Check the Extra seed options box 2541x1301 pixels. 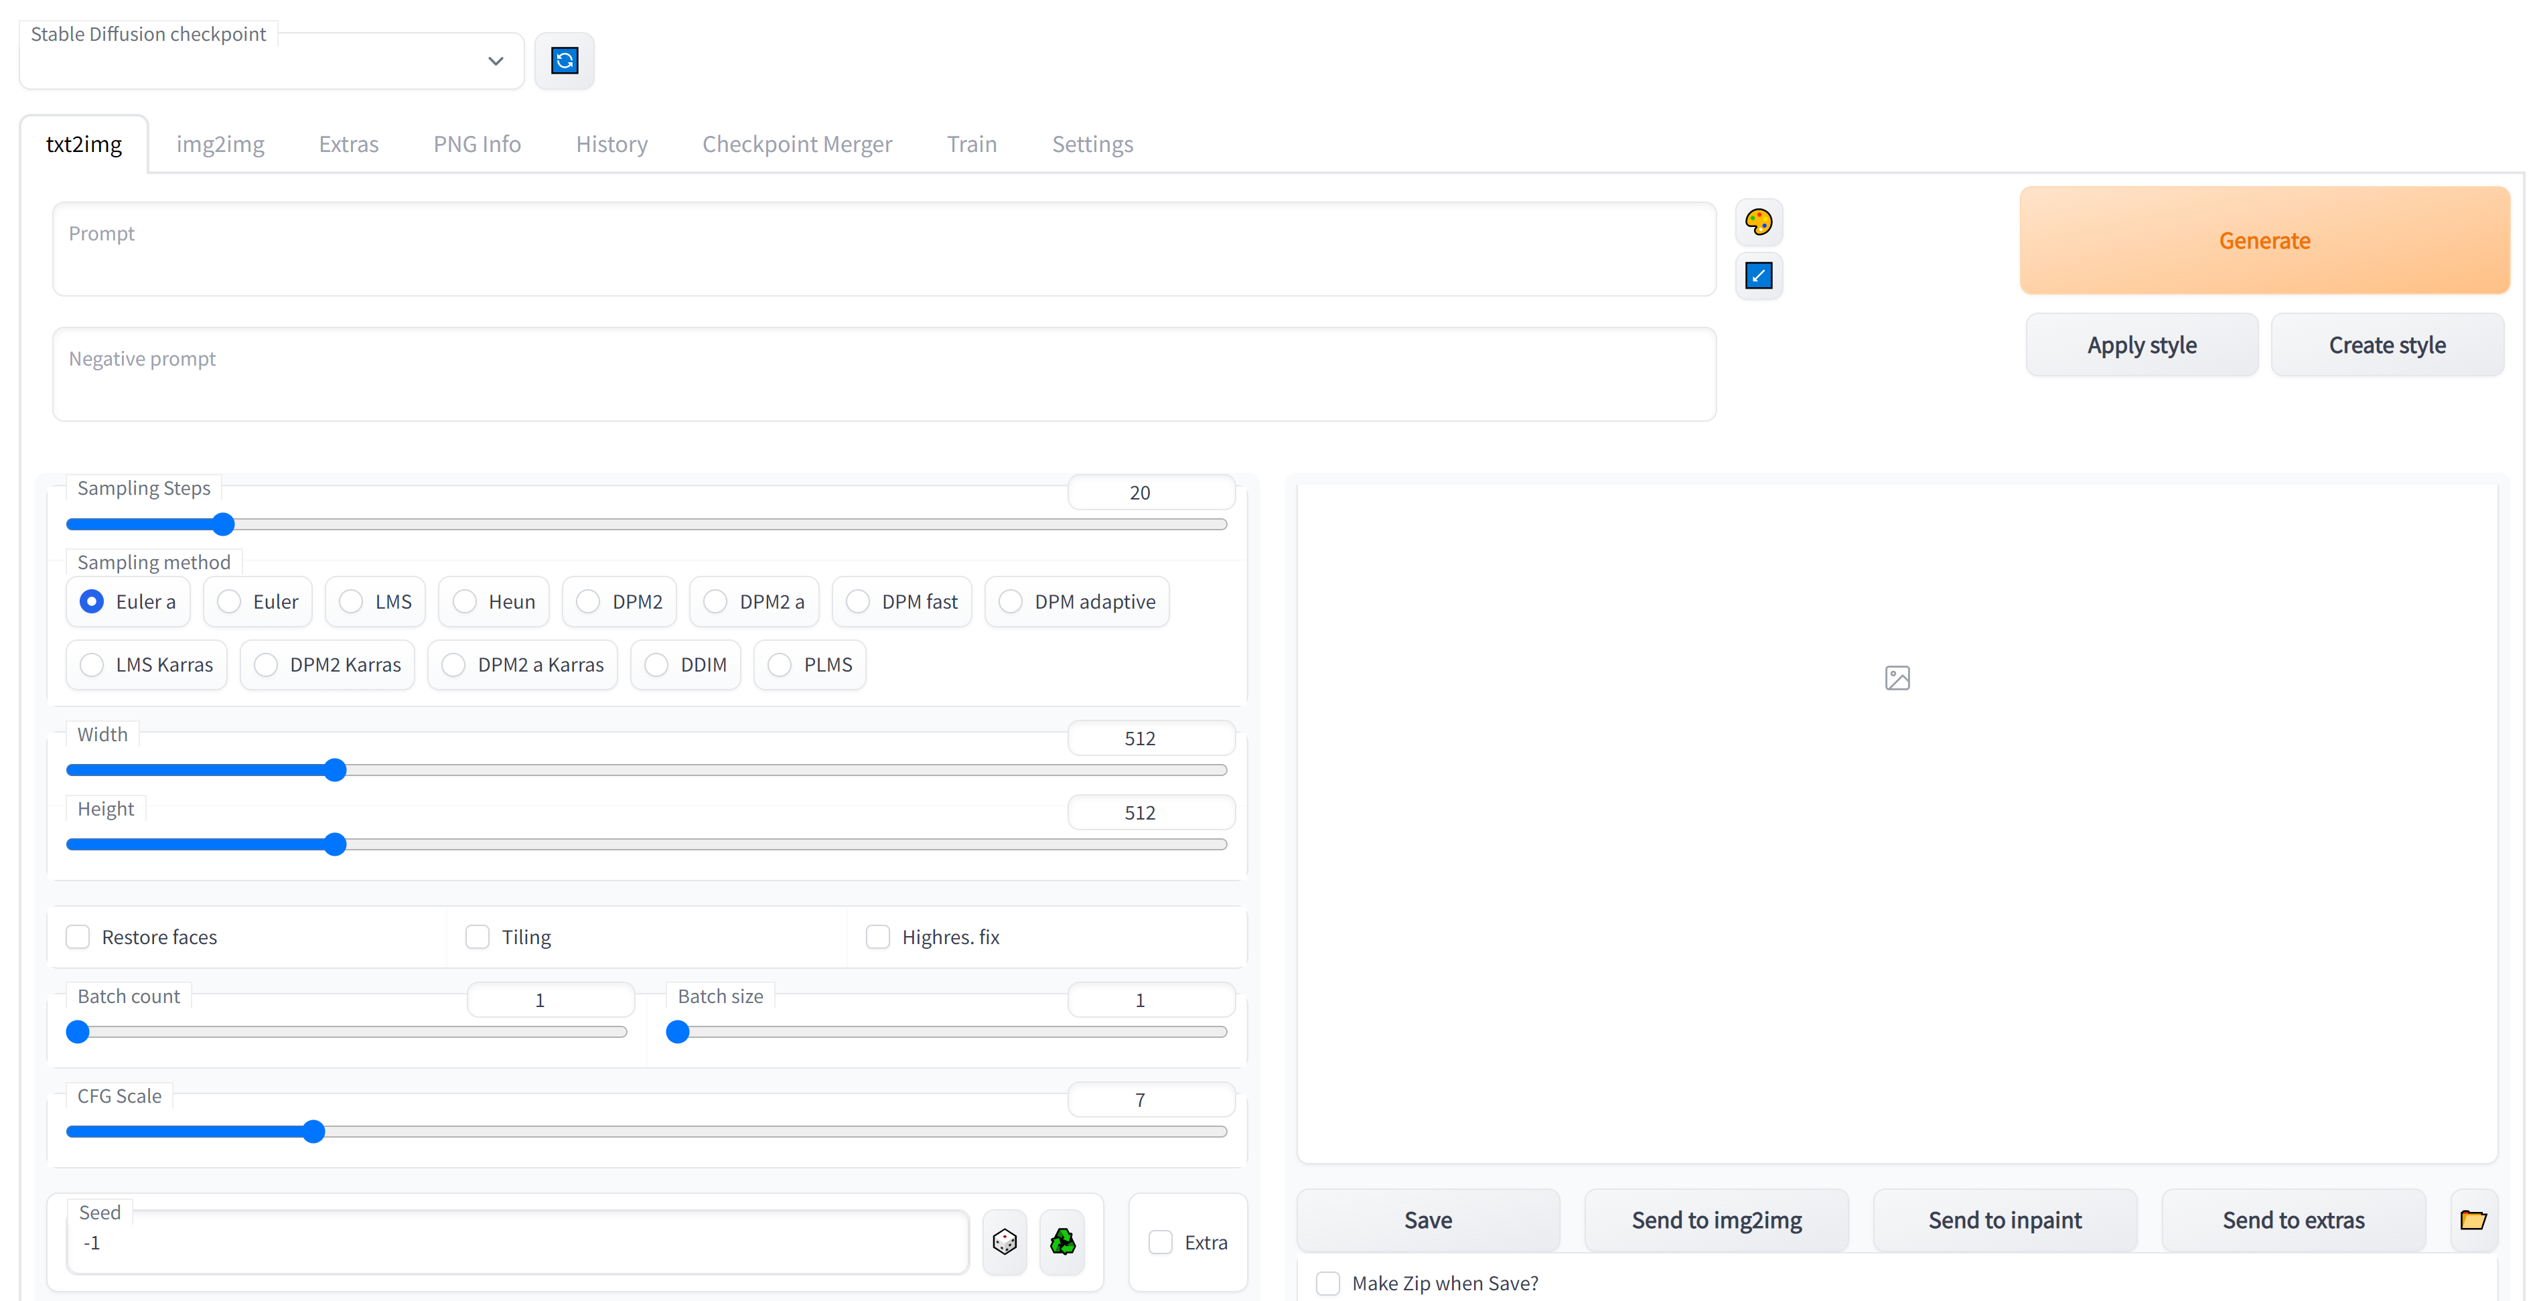[1160, 1242]
